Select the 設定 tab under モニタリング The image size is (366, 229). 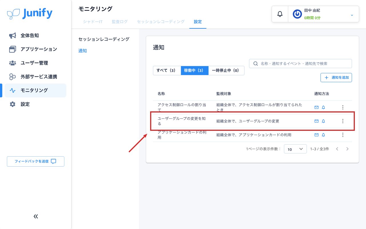[198, 21]
